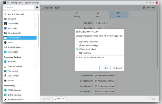
Task: Cancel the Select Button Action dialog
Action: 117,68
